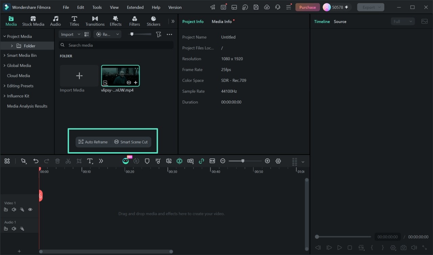Select the timeline text tool

90,161
